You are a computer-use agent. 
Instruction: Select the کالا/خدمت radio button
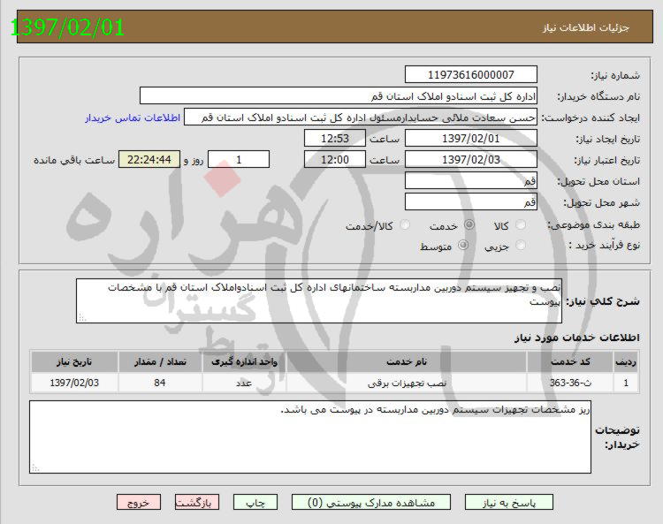pyautogui.click(x=405, y=224)
